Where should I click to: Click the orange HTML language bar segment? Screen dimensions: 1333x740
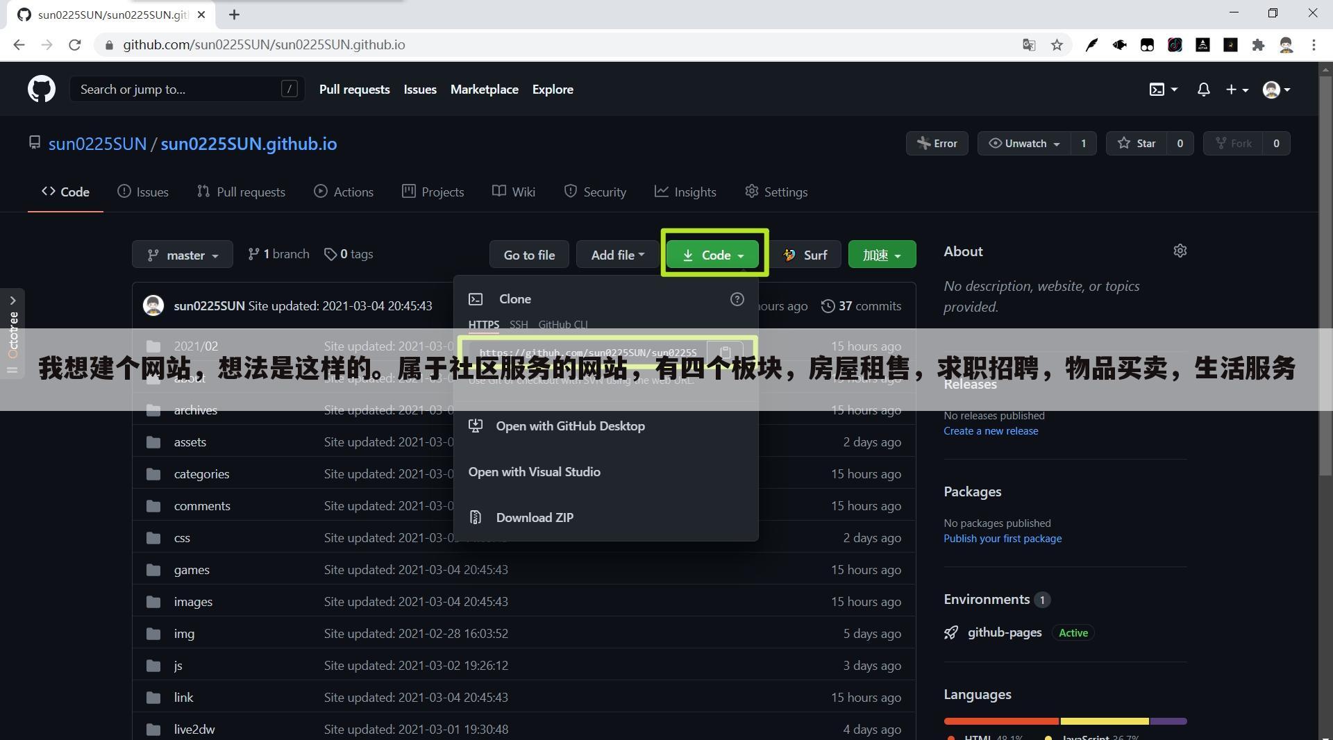(1002, 721)
